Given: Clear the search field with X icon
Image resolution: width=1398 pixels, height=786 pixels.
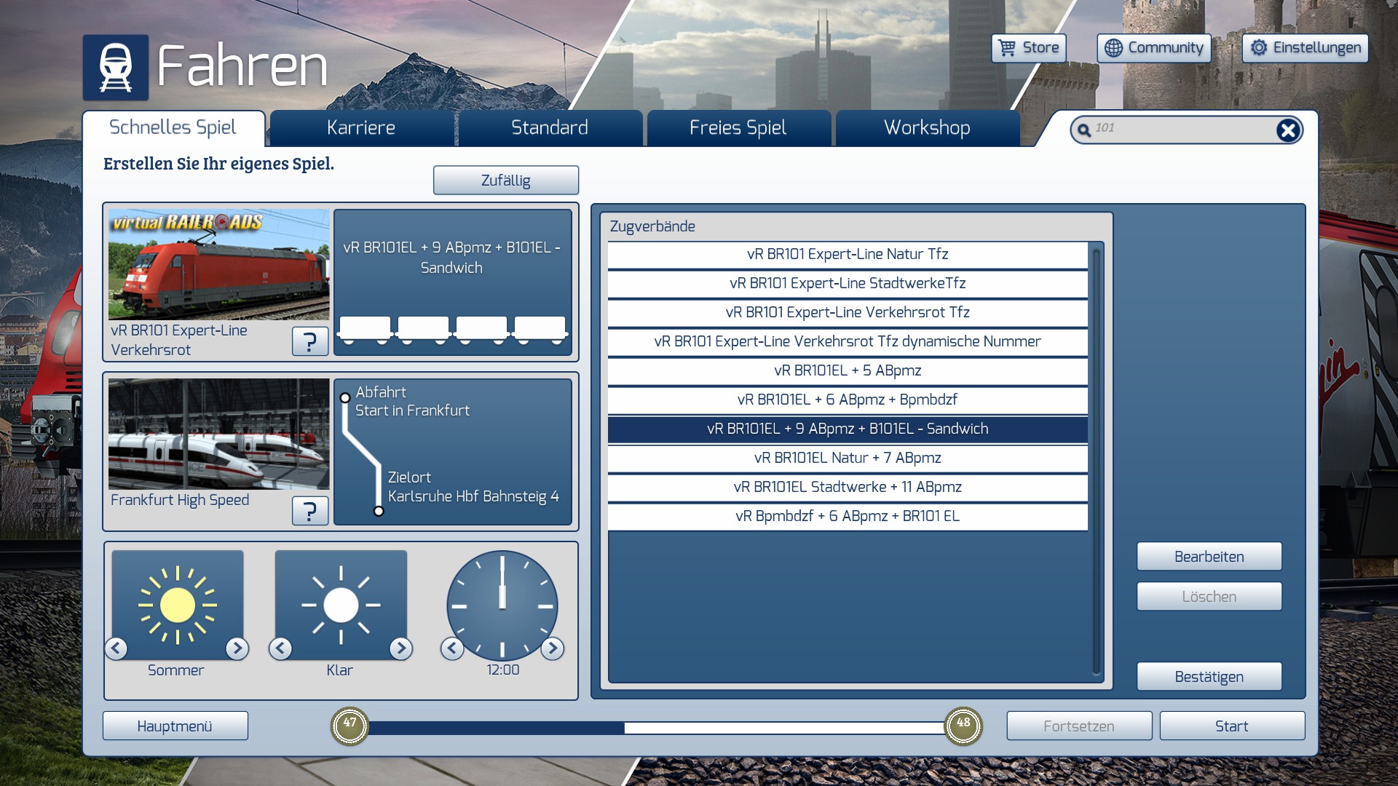Looking at the screenshot, I should [1287, 130].
